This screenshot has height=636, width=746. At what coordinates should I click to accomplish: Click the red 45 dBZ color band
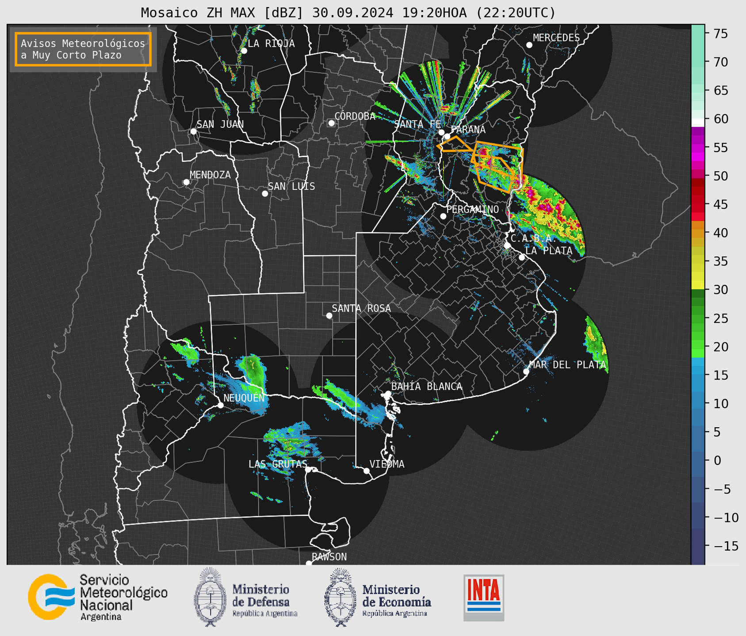(x=698, y=204)
